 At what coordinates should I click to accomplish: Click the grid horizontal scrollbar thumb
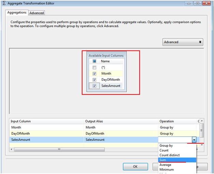[59, 149]
